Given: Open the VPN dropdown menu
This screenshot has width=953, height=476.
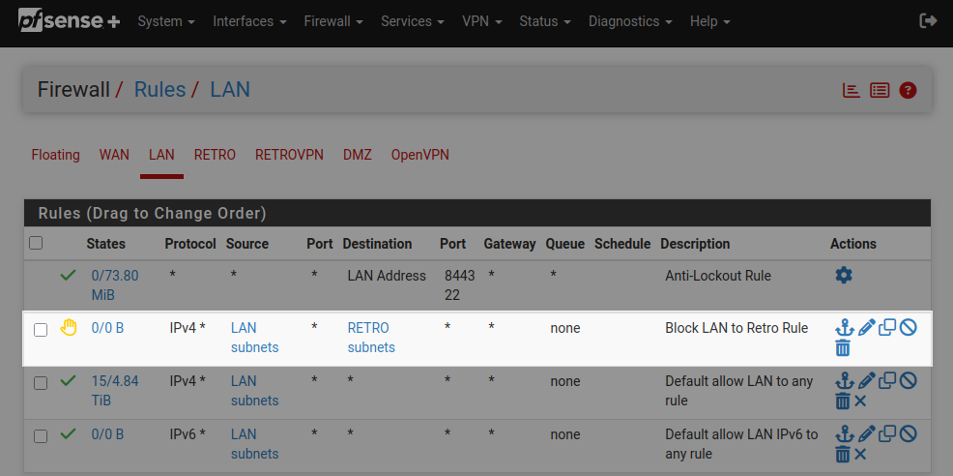Looking at the screenshot, I should pos(482,21).
